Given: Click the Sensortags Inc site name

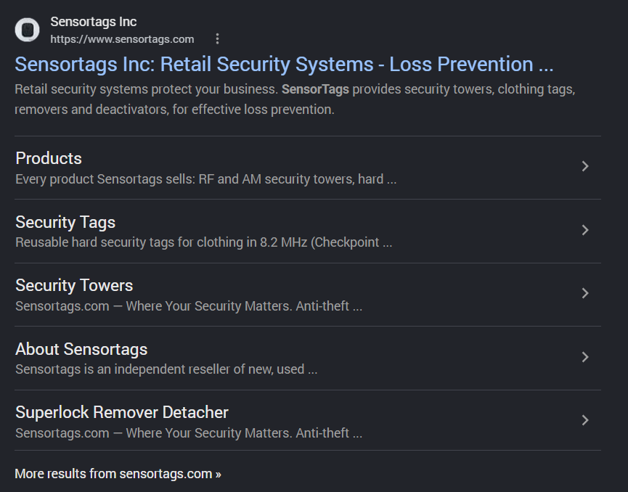Looking at the screenshot, I should [x=94, y=22].
